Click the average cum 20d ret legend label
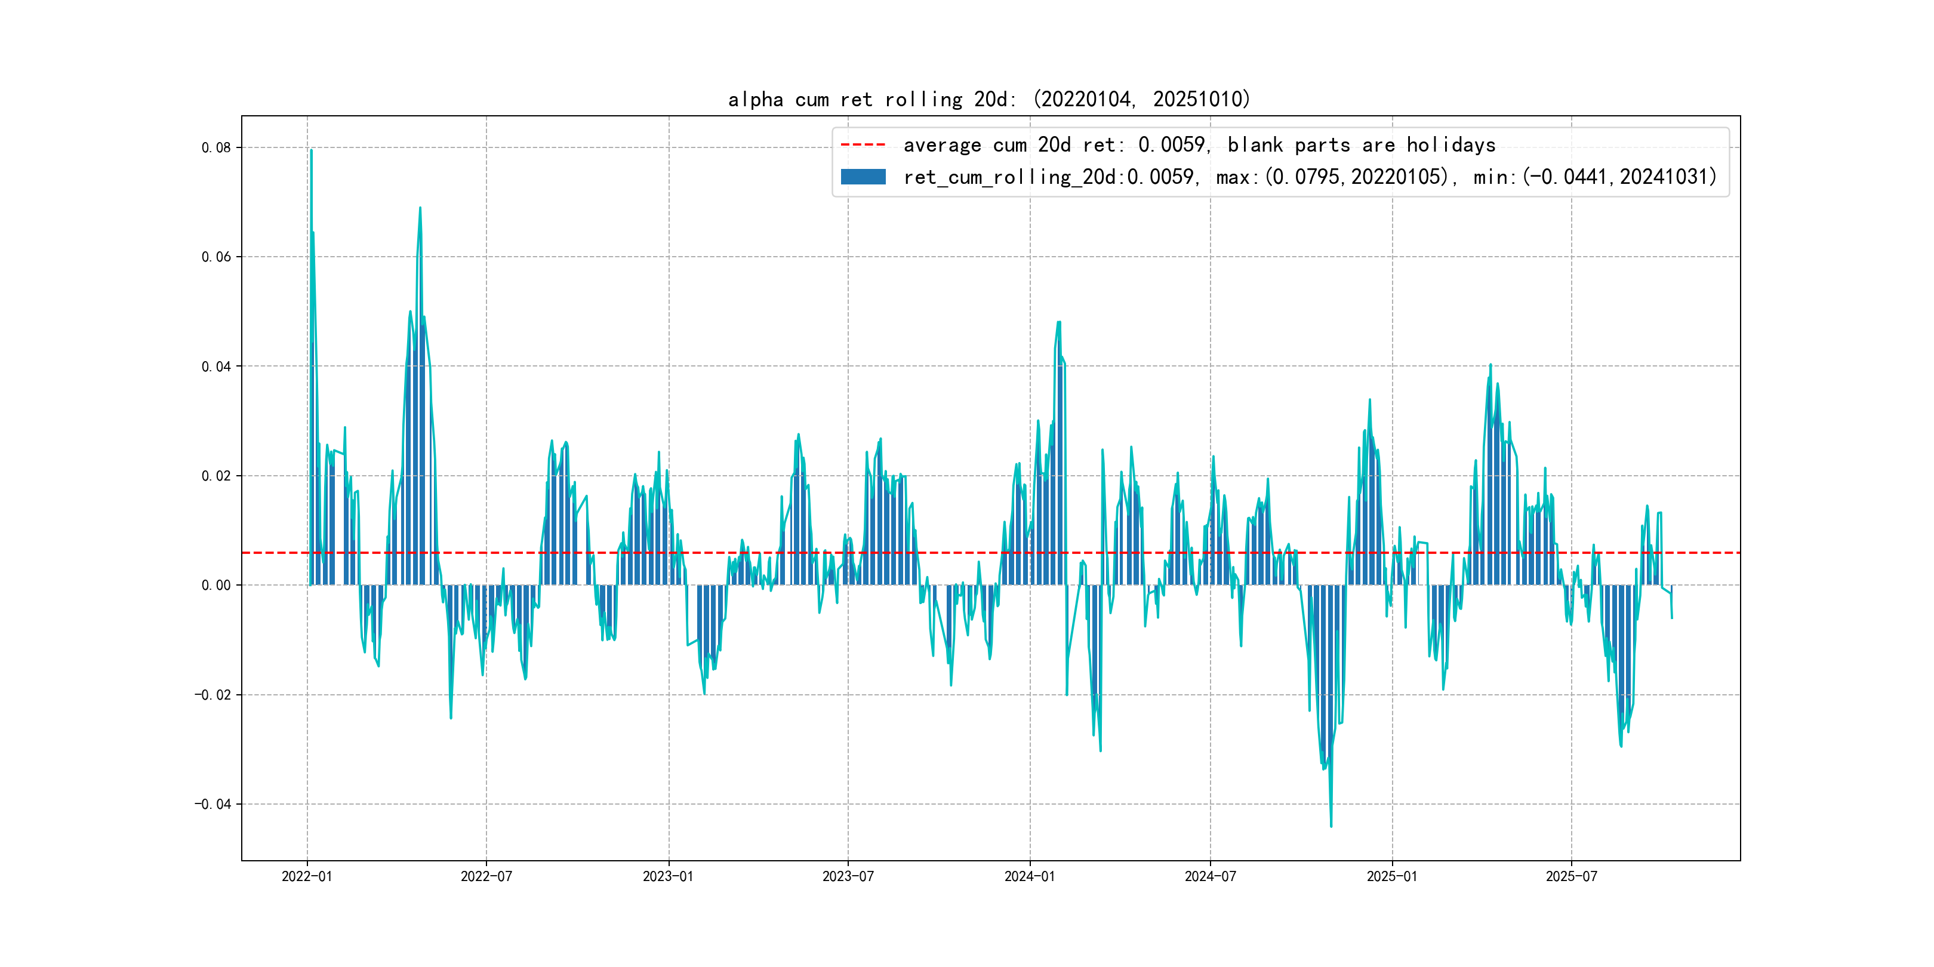Screen dimensions: 1934x967 1199,144
